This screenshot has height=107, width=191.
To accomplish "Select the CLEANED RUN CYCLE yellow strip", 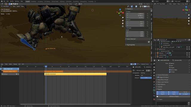I will pos(76,74).
